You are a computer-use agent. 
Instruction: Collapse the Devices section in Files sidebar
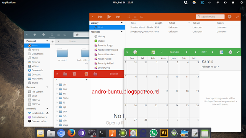47,87
